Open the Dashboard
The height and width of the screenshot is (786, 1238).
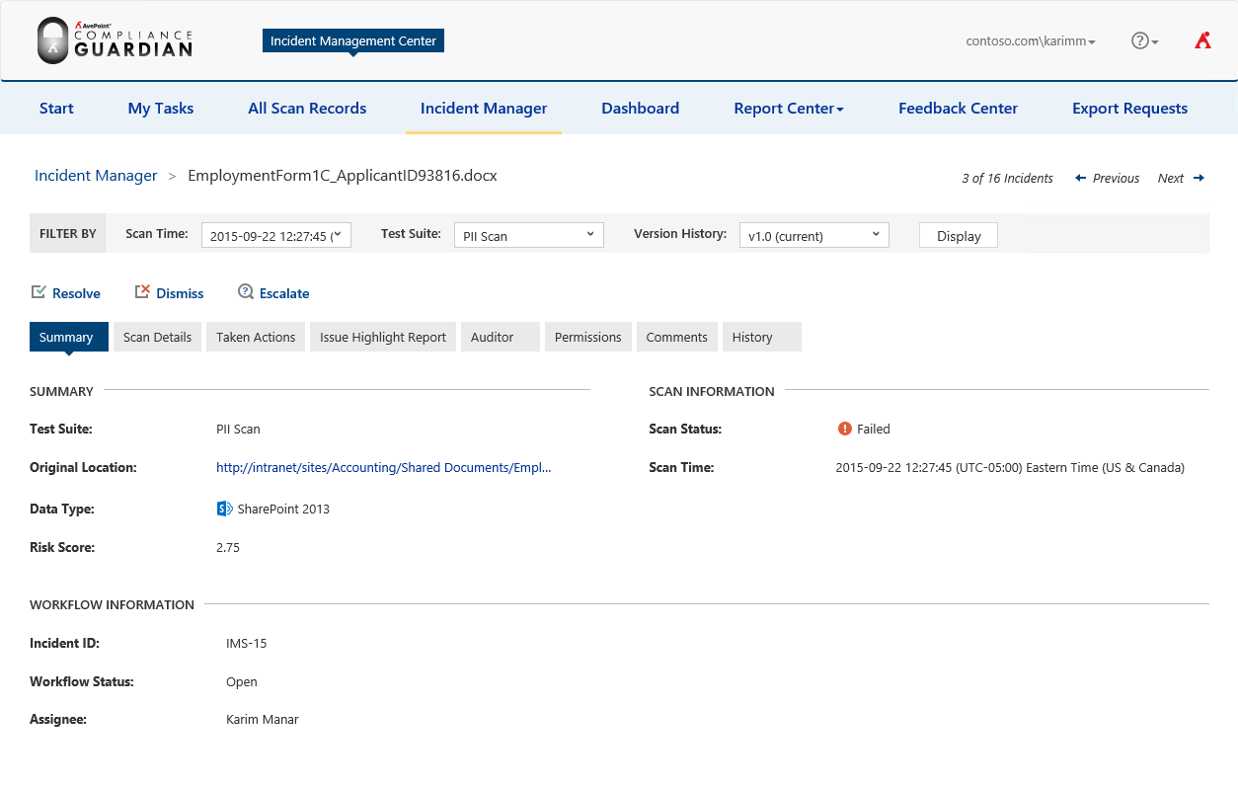tap(641, 109)
